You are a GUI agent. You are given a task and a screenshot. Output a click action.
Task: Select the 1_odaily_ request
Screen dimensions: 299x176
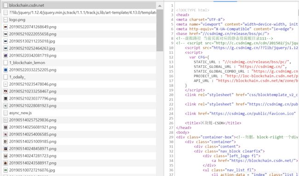(x=79, y=77)
